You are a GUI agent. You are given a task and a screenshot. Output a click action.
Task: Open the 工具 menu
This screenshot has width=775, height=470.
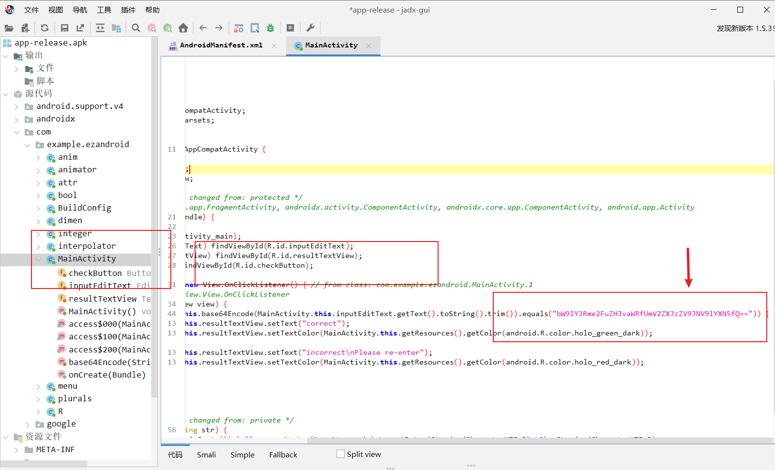click(104, 10)
